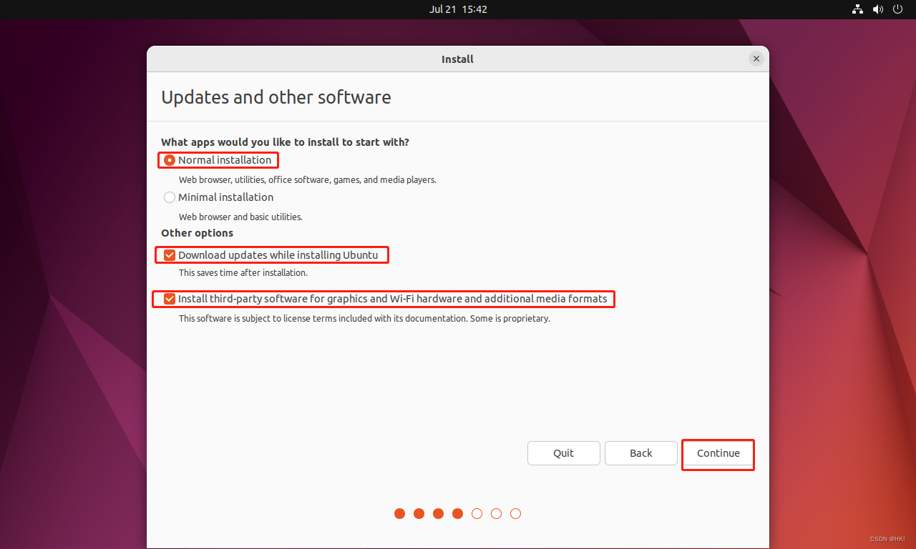Click the Install title bar text
The image size is (916, 549).
click(x=457, y=59)
